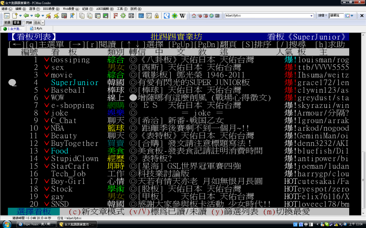Toggle full screen with arrows icon

131,16
